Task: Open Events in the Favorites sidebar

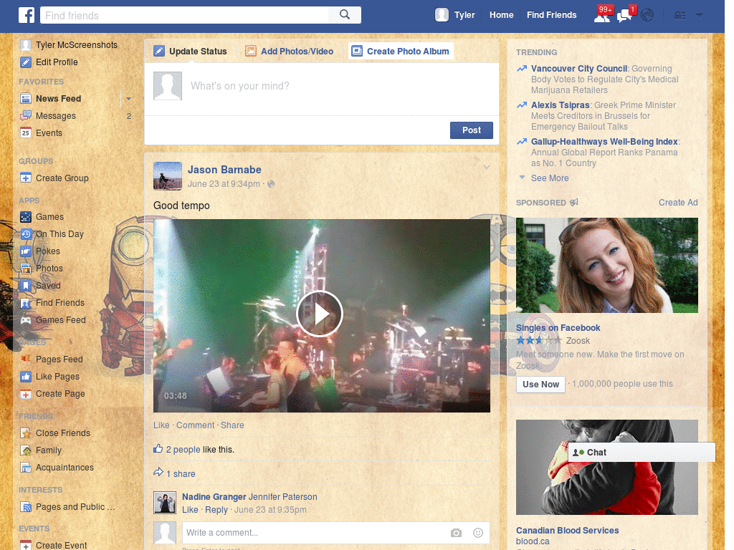Action: (49, 132)
